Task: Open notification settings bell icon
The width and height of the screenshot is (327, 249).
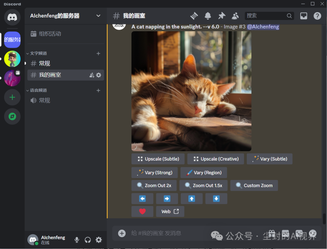Action: pyautogui.click(x=208, y=16)
